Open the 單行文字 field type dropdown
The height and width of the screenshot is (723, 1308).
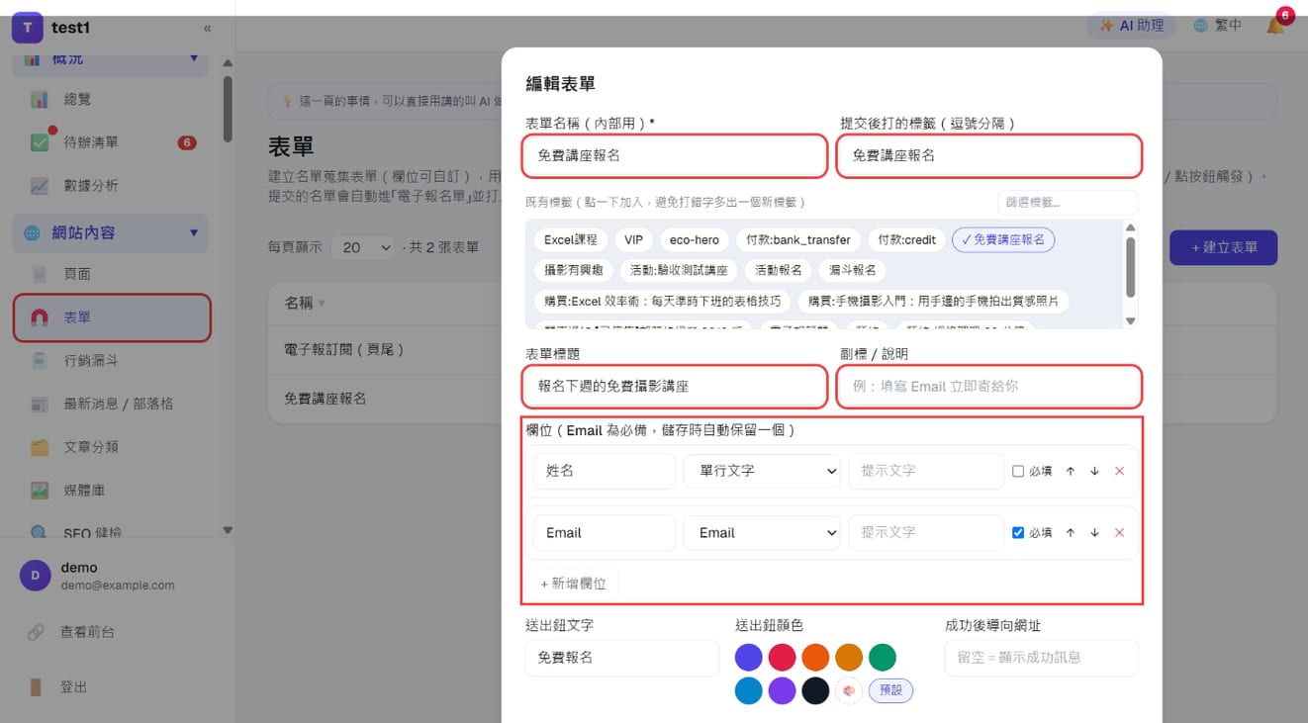762,472
